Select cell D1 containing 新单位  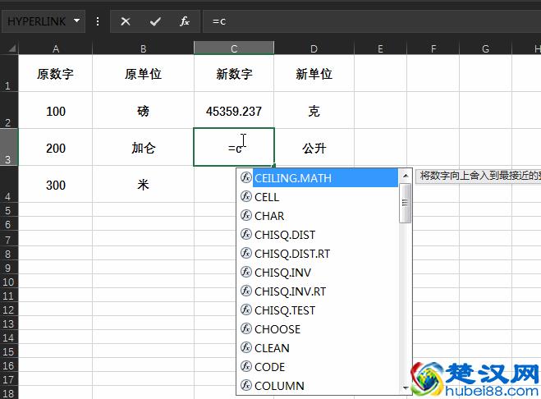pyautogui.click(x=314, y=74)
